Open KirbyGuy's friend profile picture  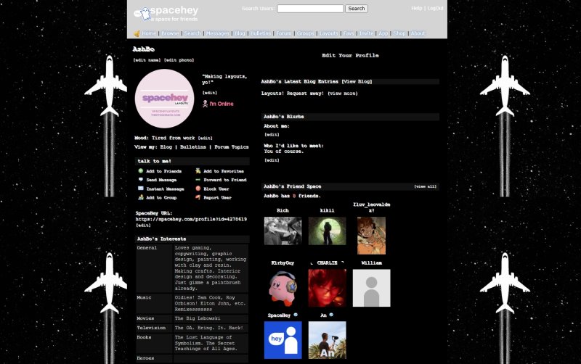point(283,288)
